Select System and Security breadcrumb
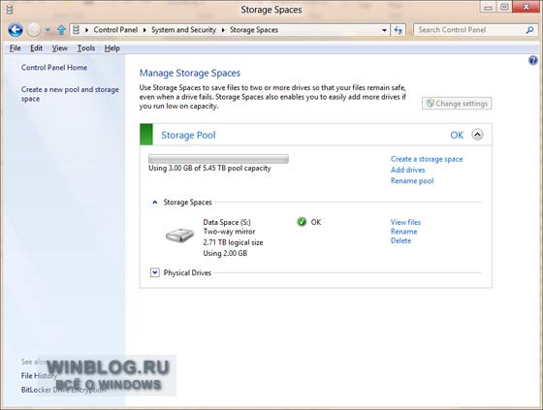This screenshot has height=410, width=543. (x=183, y=30)
